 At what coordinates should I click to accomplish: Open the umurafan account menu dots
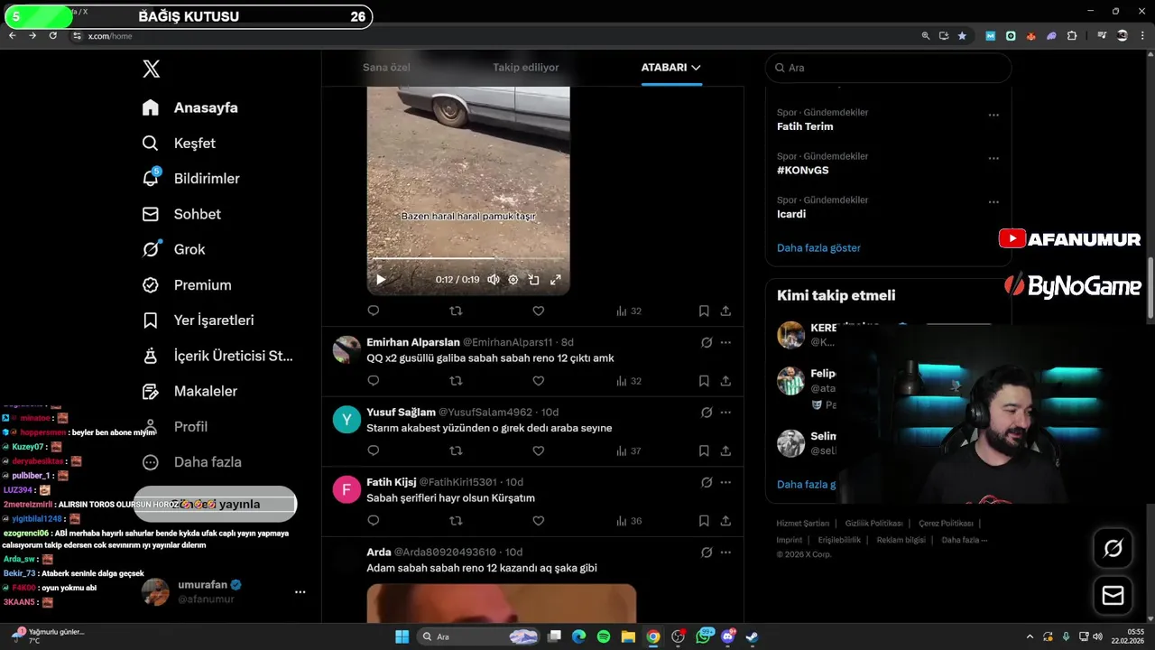coord(300,592)
